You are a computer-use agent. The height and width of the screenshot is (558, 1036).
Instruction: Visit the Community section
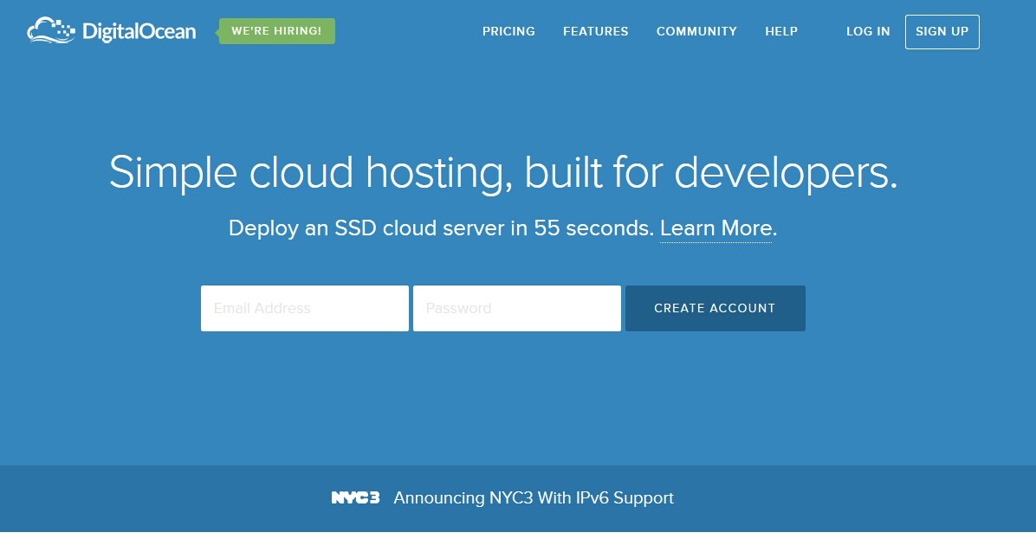click(696, 32)
